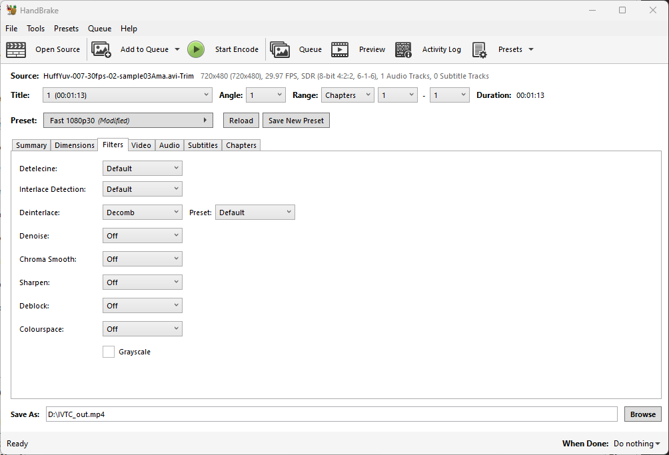
Task: Open the Help menu
Action: pos(129,29)
